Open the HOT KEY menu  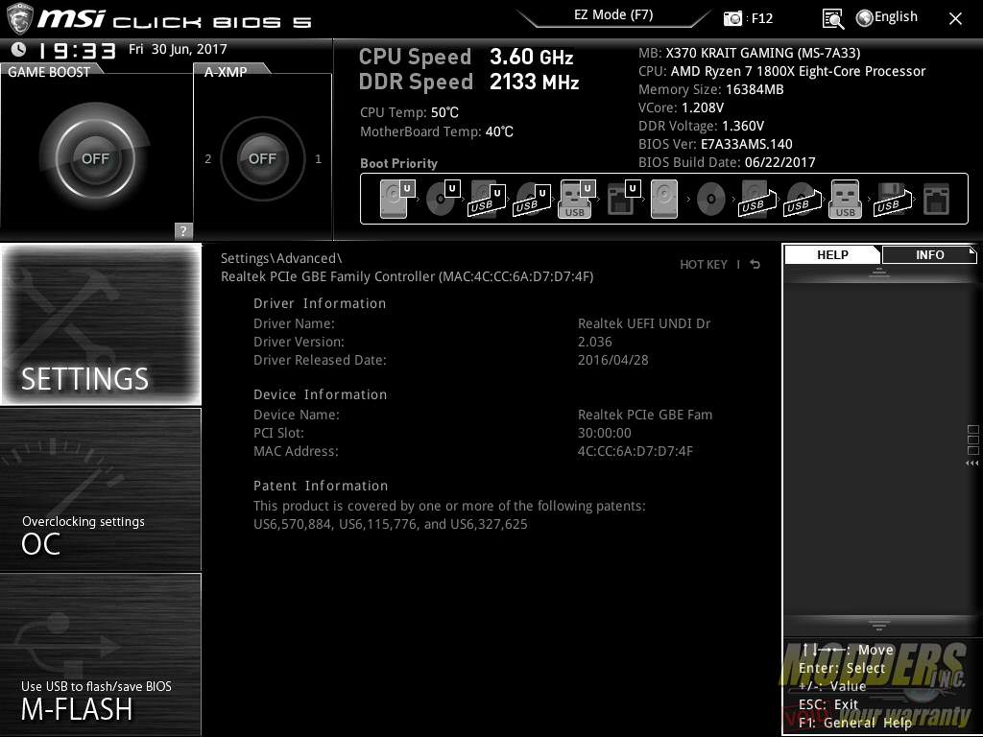[704, 265]
